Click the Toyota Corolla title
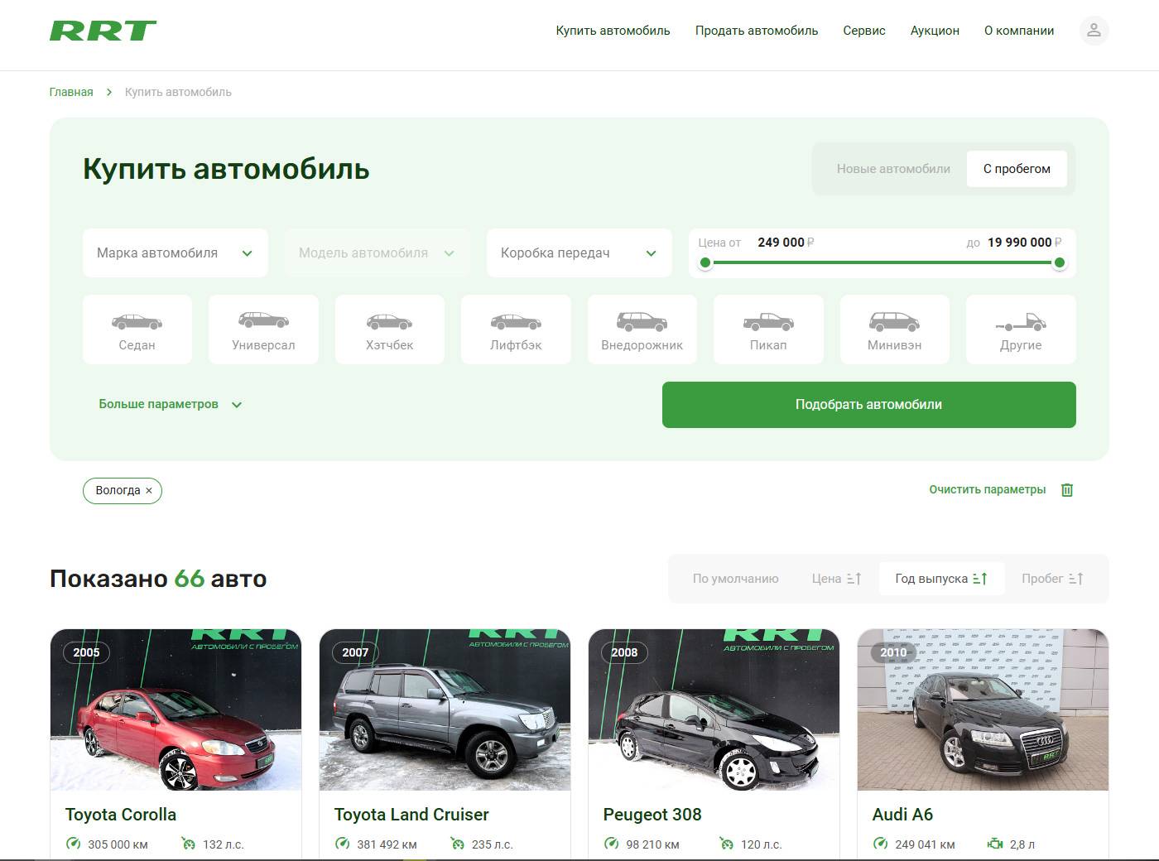The width and height of the screenshot is (1159, 861). 121,815
